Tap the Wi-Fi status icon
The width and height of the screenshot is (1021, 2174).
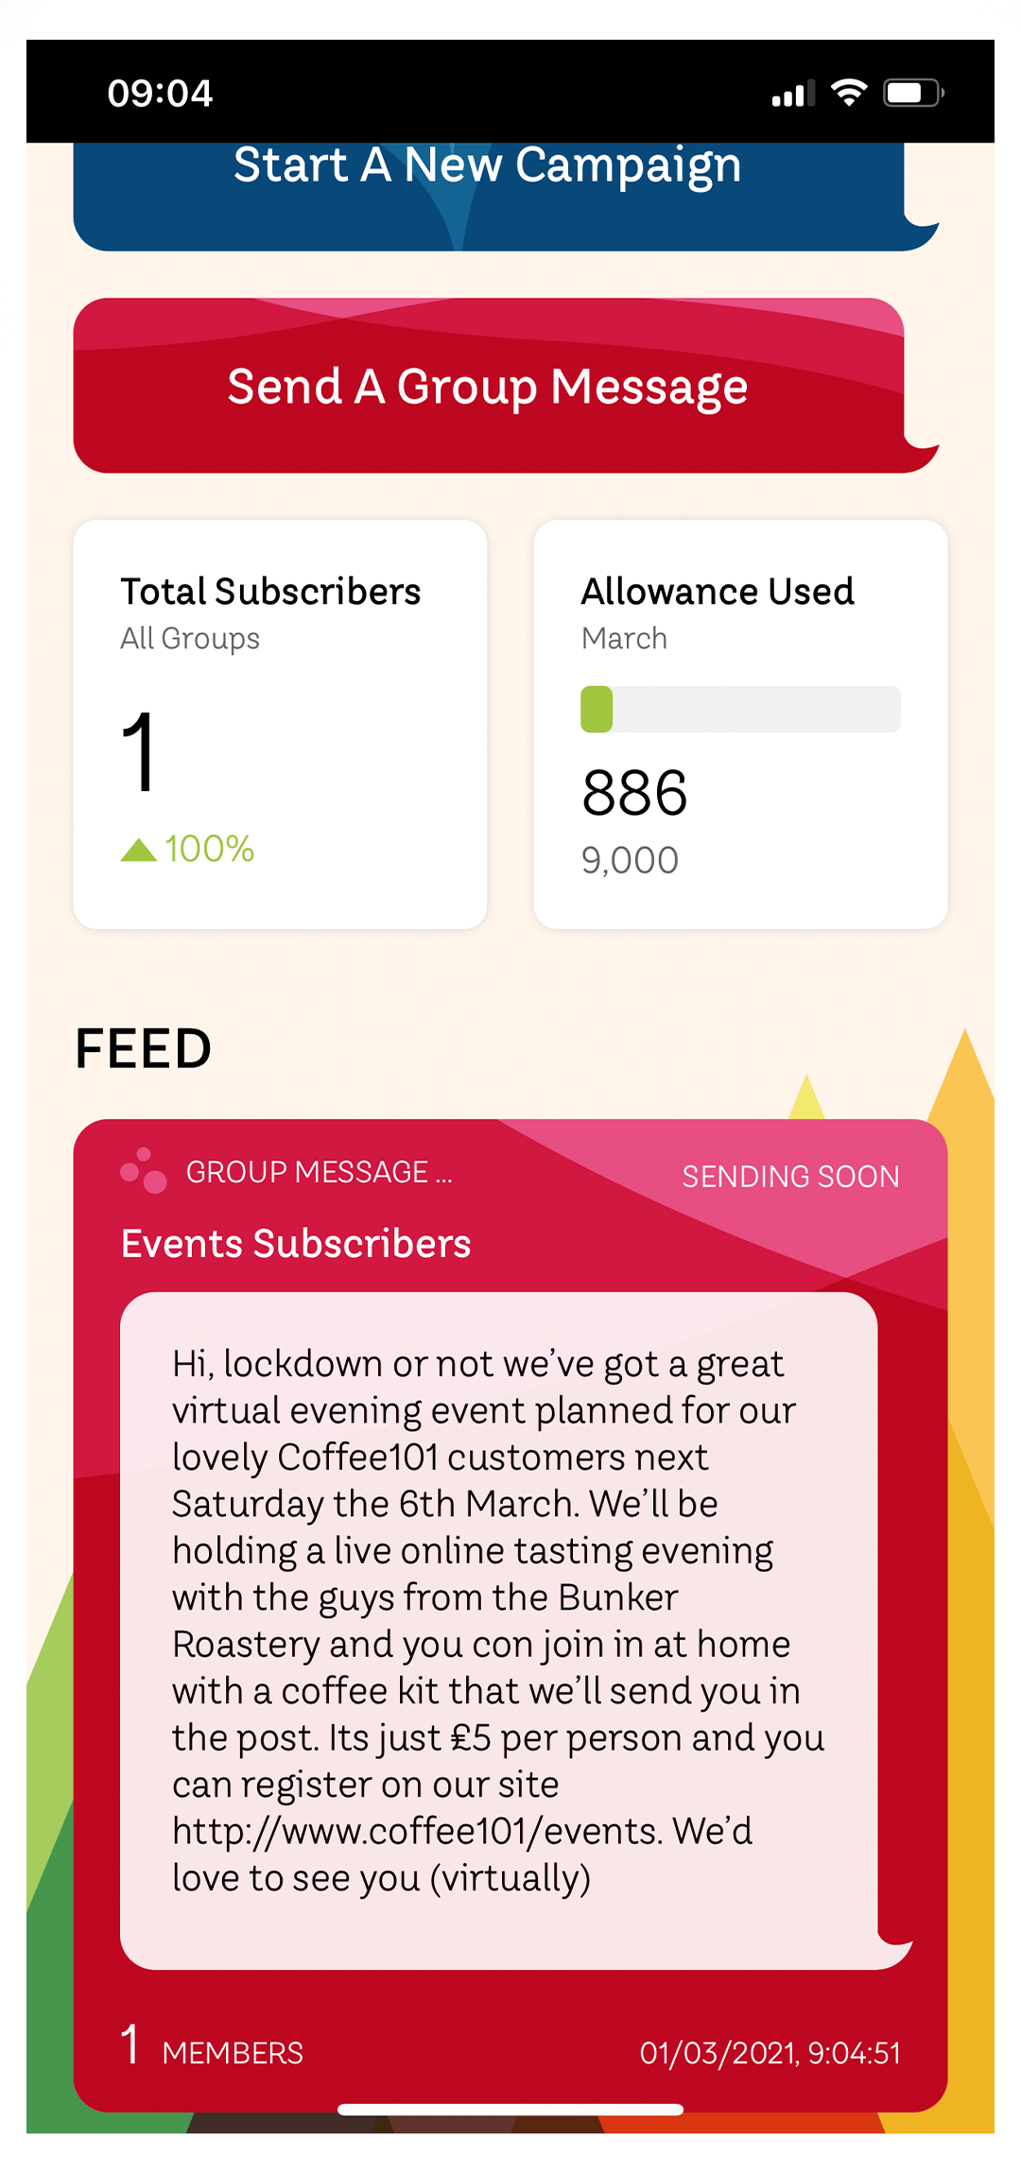pyautogui.click(x=849, y=93)
